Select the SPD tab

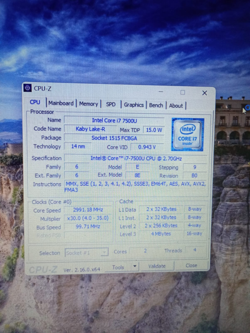click(x=111, y=104)
